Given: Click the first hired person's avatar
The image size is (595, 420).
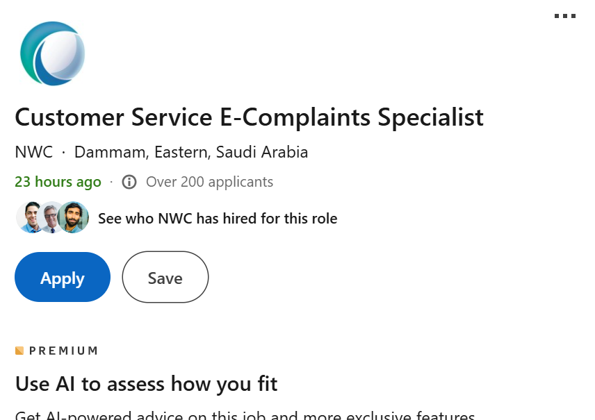Looking at the screenshot, I should (31, 217).
